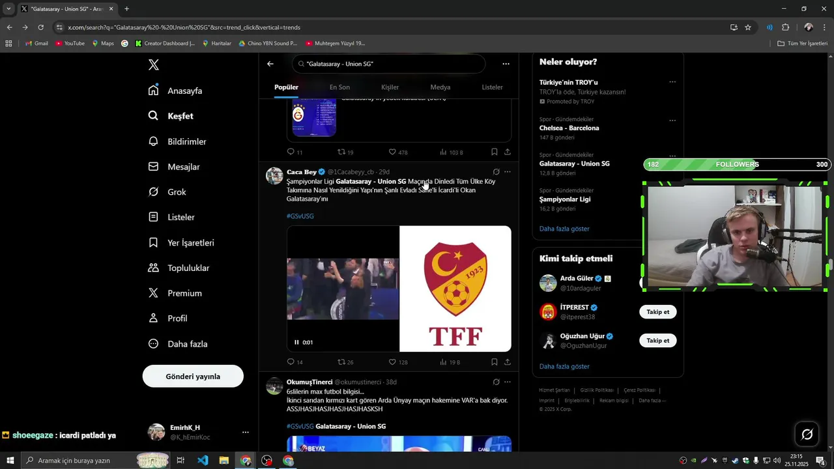Viewport: 834px width, 469px height.
Task: Open Visual Studio Code from taskbar
Action: [203, 461]
